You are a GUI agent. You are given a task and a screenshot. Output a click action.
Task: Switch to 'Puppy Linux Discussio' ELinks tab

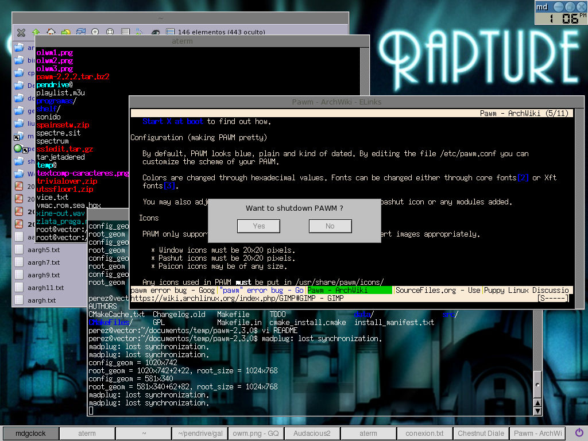[x=527, y=290]
